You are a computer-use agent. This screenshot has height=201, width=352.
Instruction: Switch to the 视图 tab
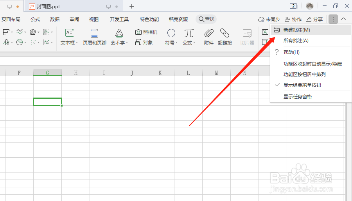pyautogui.click(x=94, y=20)
